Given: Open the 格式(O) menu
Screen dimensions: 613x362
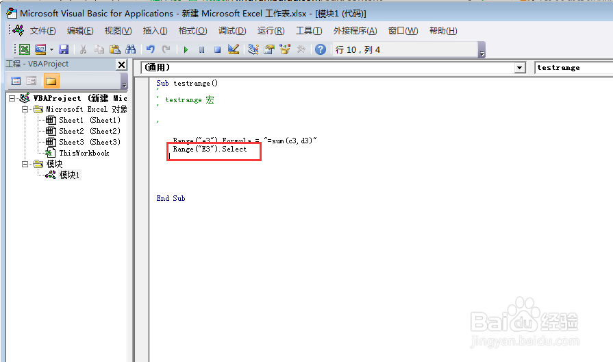Looking at the screenshot, I should pyautogui.click(x=192, y=31).
